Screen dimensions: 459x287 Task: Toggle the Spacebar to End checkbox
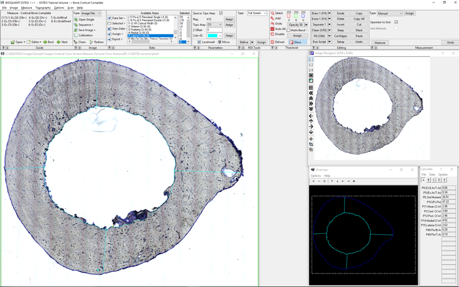pos(397,22)
